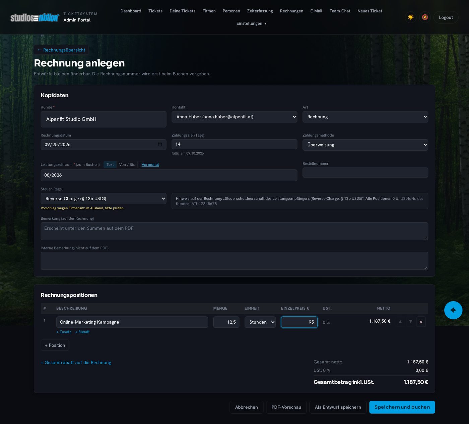Image resolution: width=469 pixels, height=424 pixels.
Task: Click + Rabatt under position 1
Action: pos(82,332)
